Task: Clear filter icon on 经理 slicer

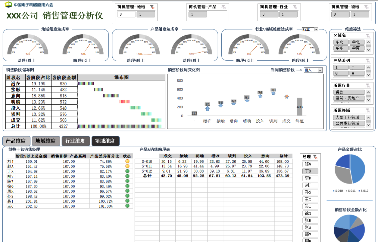Action: tap(315, 157)
